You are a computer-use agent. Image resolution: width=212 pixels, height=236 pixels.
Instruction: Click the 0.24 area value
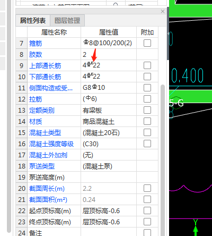pos(89,199)
